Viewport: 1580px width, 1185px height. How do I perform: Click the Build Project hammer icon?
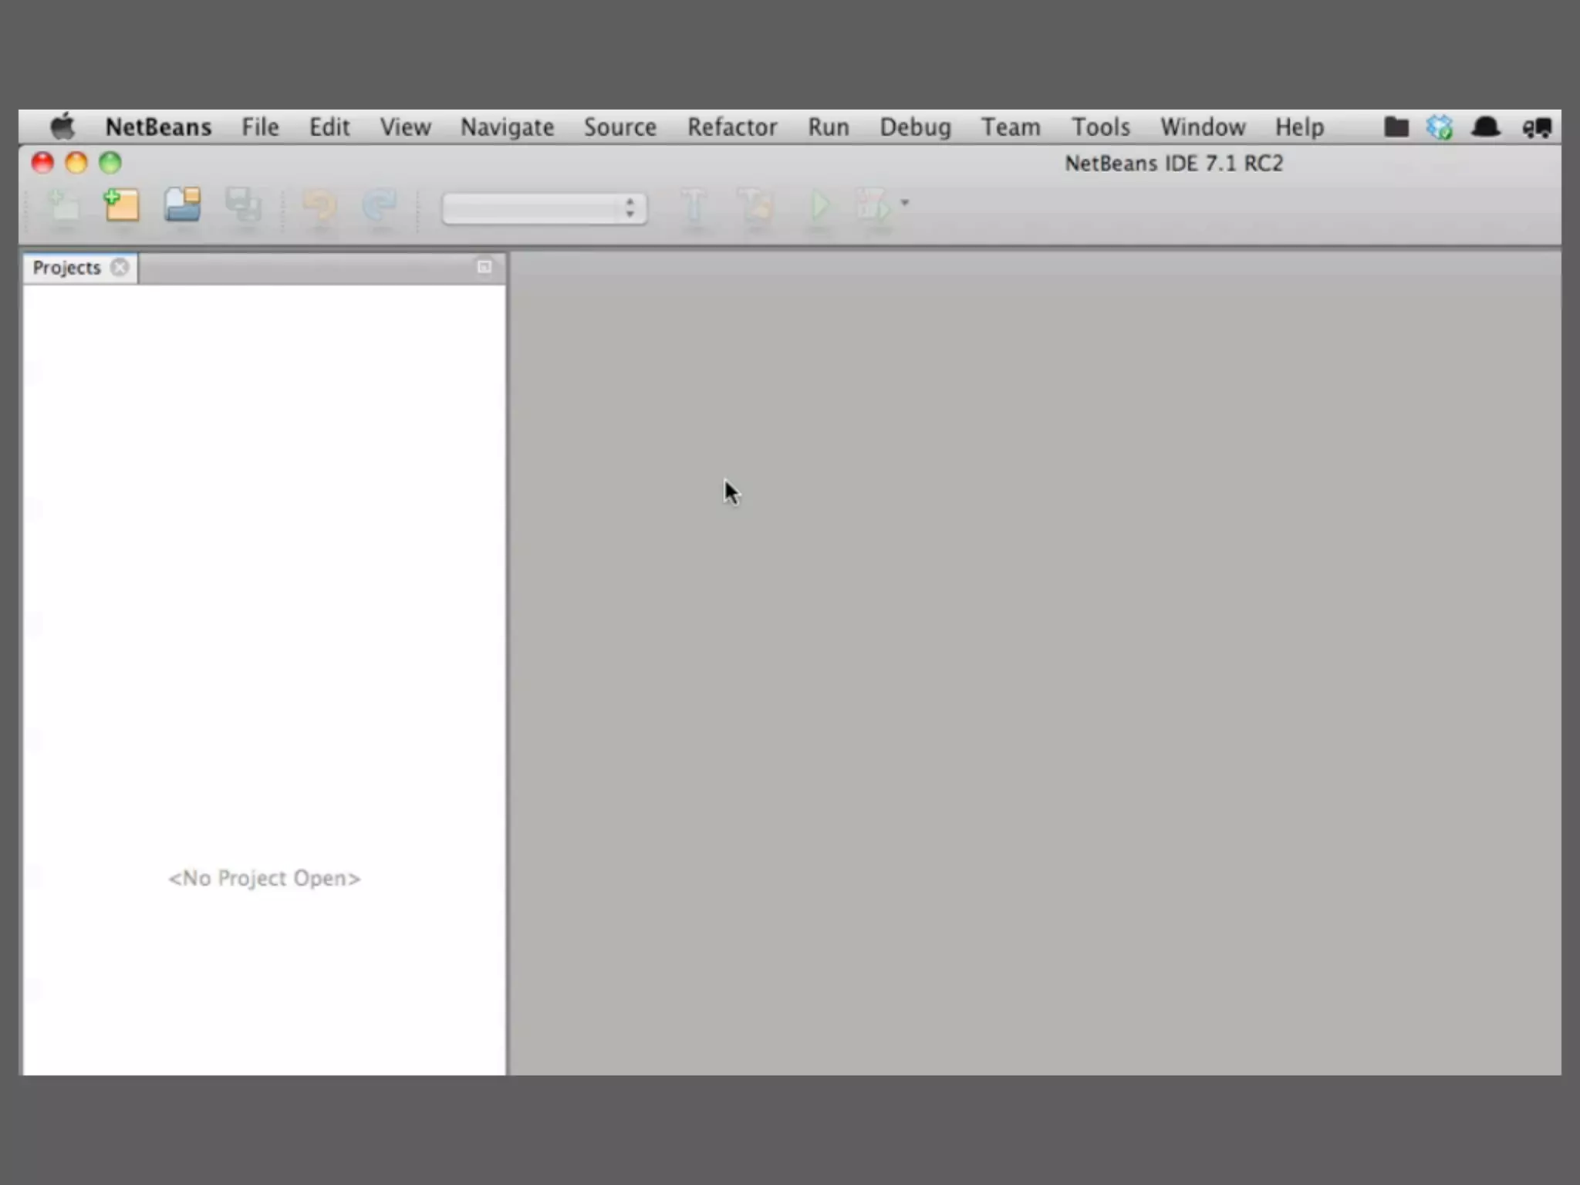(x=694, y=205)
